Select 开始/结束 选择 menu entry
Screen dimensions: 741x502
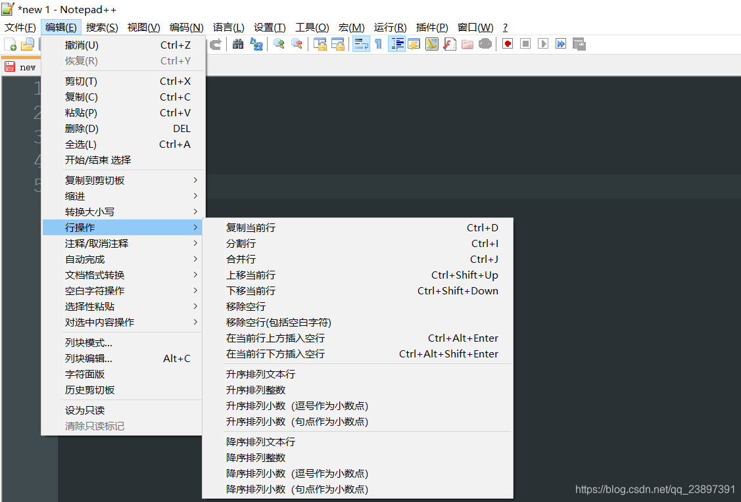[123, 160]
